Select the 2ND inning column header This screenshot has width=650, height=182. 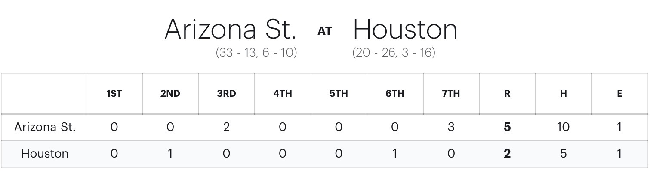point(170,94)
